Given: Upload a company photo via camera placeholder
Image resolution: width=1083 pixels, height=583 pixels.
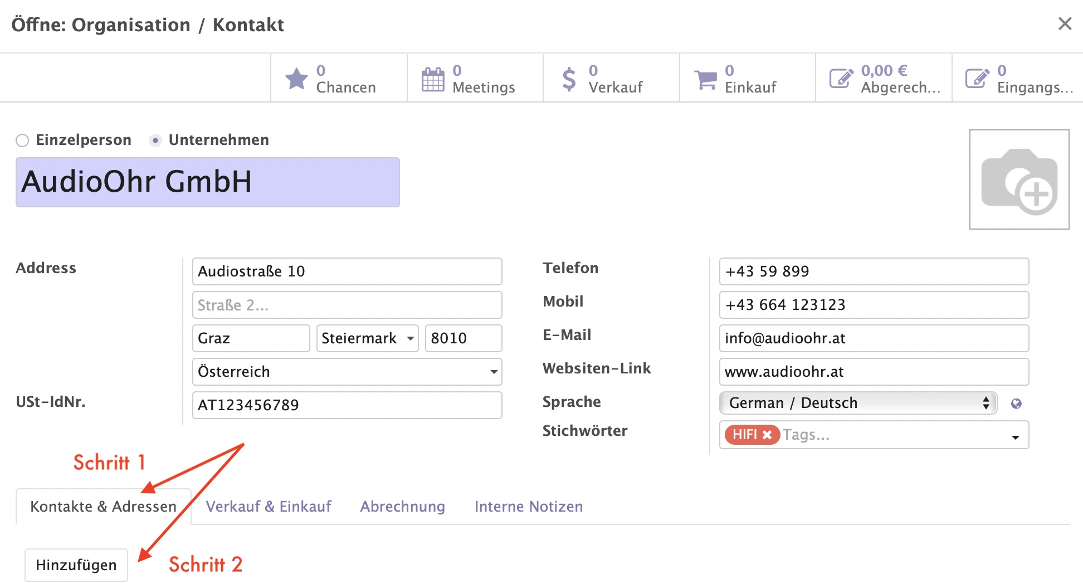Looking at the screenshot, I should (x=1019, y=179).
